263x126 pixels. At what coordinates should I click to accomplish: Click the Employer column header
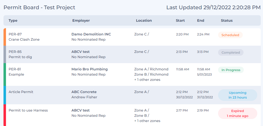tap(81, 20)
